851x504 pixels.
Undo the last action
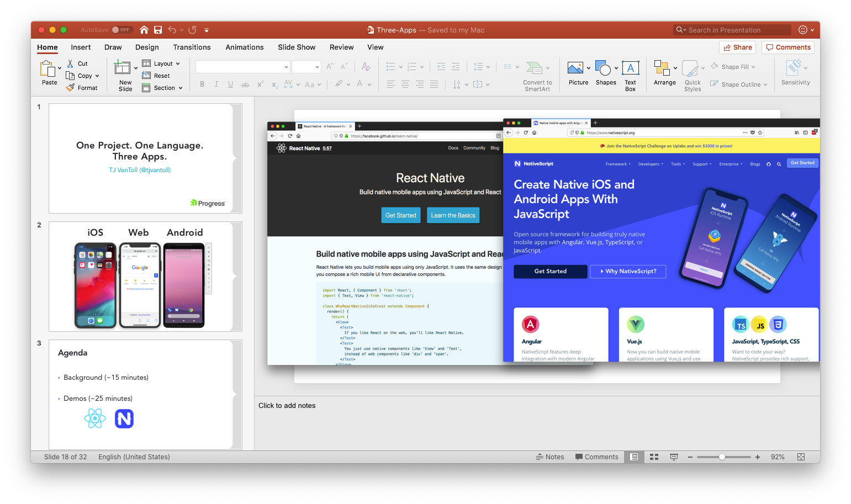(172, 30)
